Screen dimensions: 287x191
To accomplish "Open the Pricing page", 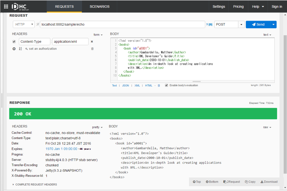I will [x=238, y=7].
